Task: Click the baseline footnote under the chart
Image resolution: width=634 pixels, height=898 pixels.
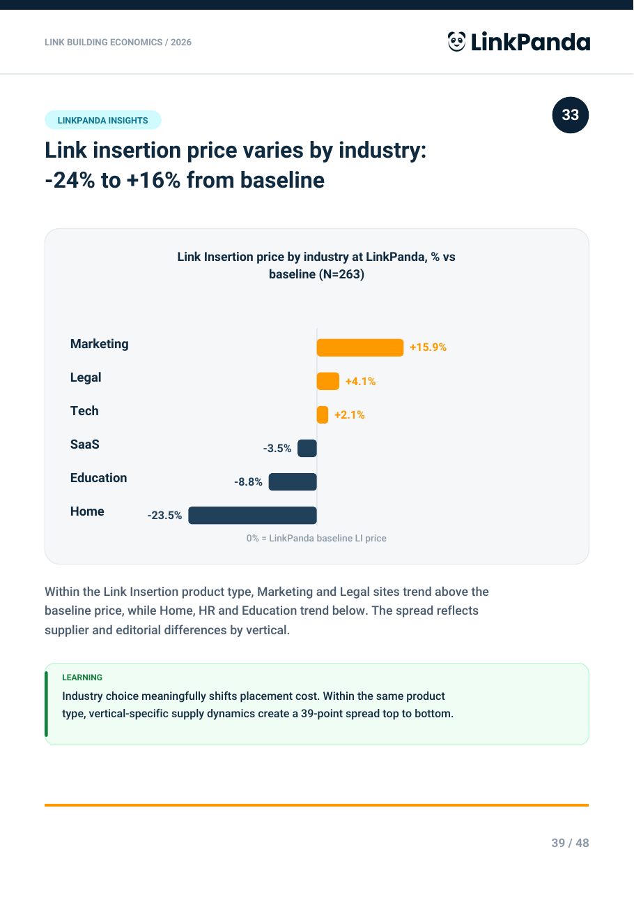Action: click(x=316, y=539)
